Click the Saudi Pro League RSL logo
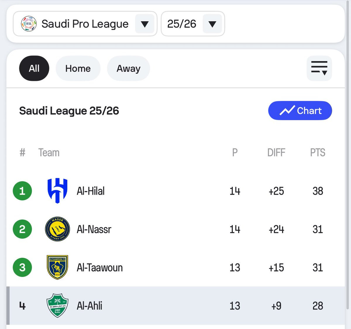Image resolution: width=351 pixels, height=329 pixels. [x=29, y=24]
